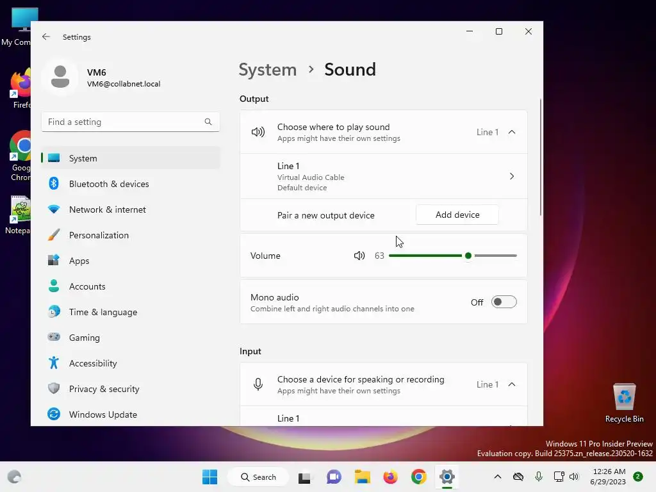Click the speaker icon beside Choose where to play sound

(258, 132)
